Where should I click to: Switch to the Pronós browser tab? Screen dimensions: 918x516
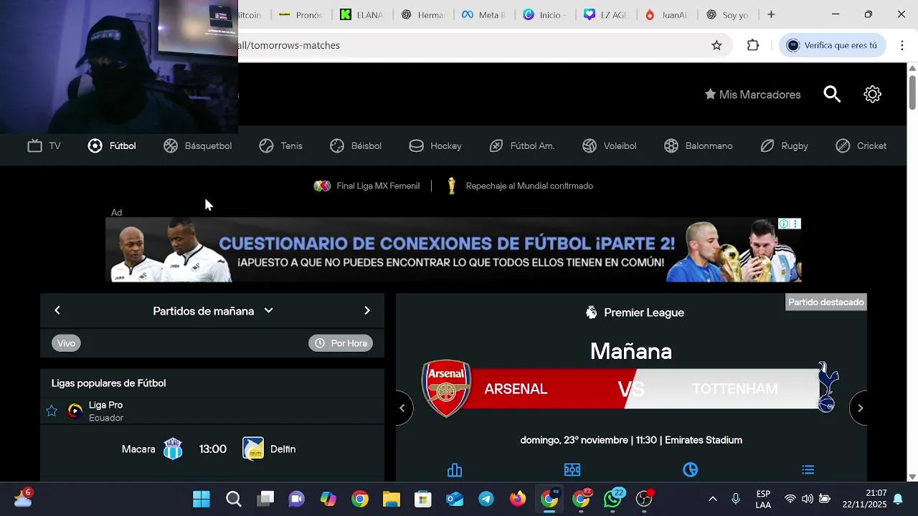pos(301,14)
